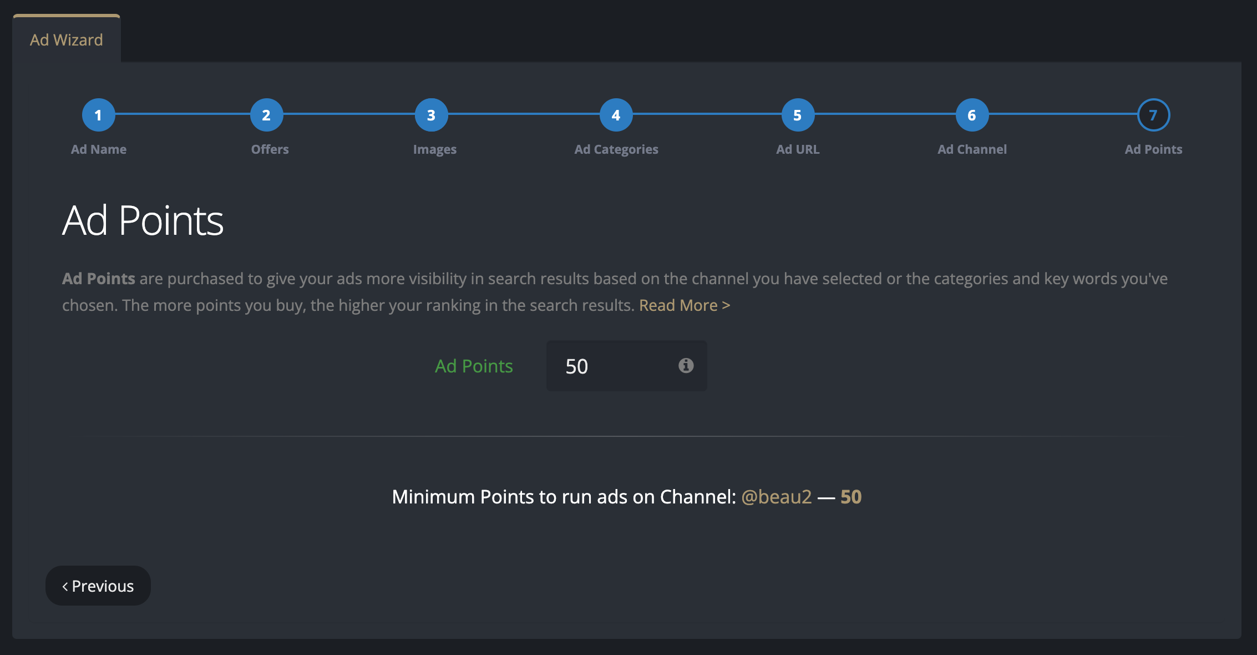Click the Images step label
This screenshot has width=1257, height=655.
(x=435, y=150)
